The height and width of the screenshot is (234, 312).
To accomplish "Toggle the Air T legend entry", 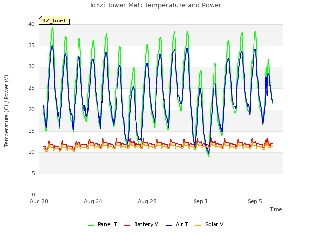I will coord(177,224).
